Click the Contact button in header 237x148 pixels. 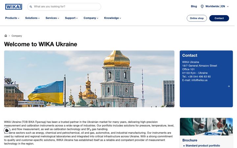point(219,18)
